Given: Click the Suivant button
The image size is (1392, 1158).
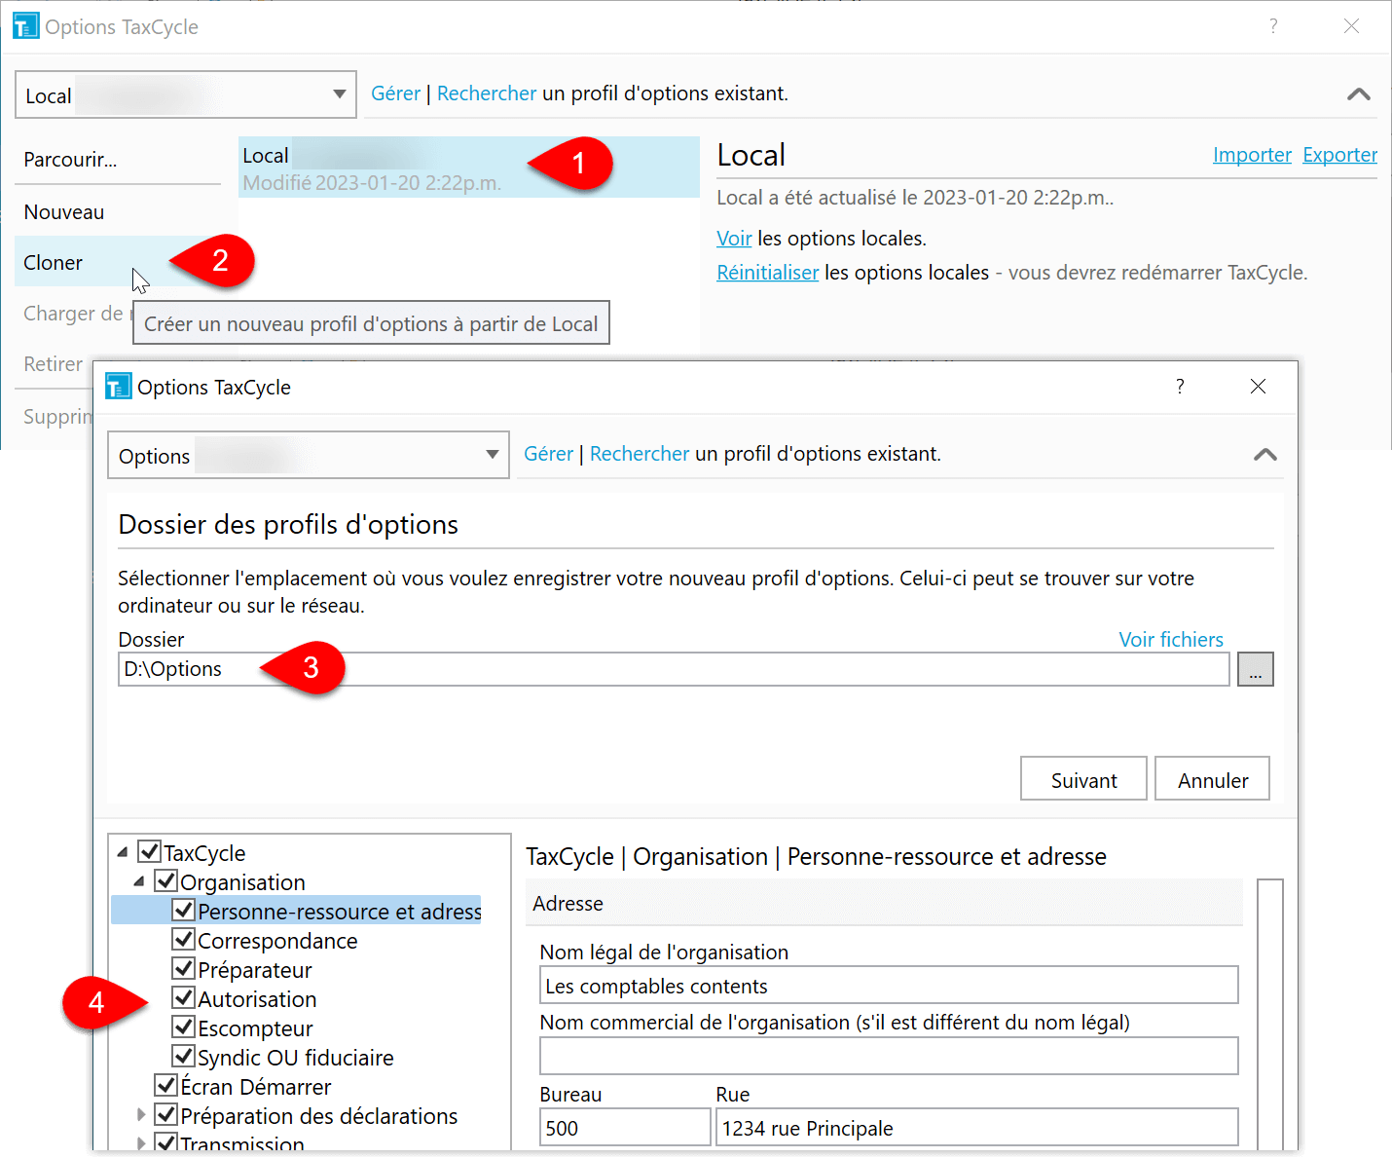Looking at the screenshot, I should (1083, 779).
